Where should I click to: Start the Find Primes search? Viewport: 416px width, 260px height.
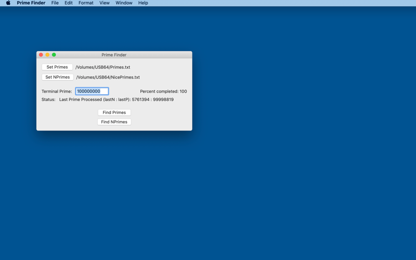(114, 112)
